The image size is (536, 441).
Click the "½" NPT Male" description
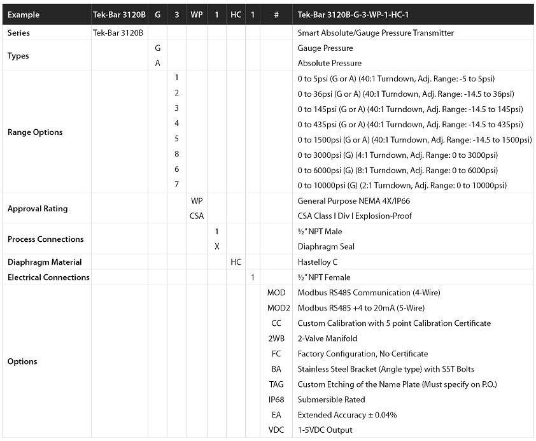(320, 232)
